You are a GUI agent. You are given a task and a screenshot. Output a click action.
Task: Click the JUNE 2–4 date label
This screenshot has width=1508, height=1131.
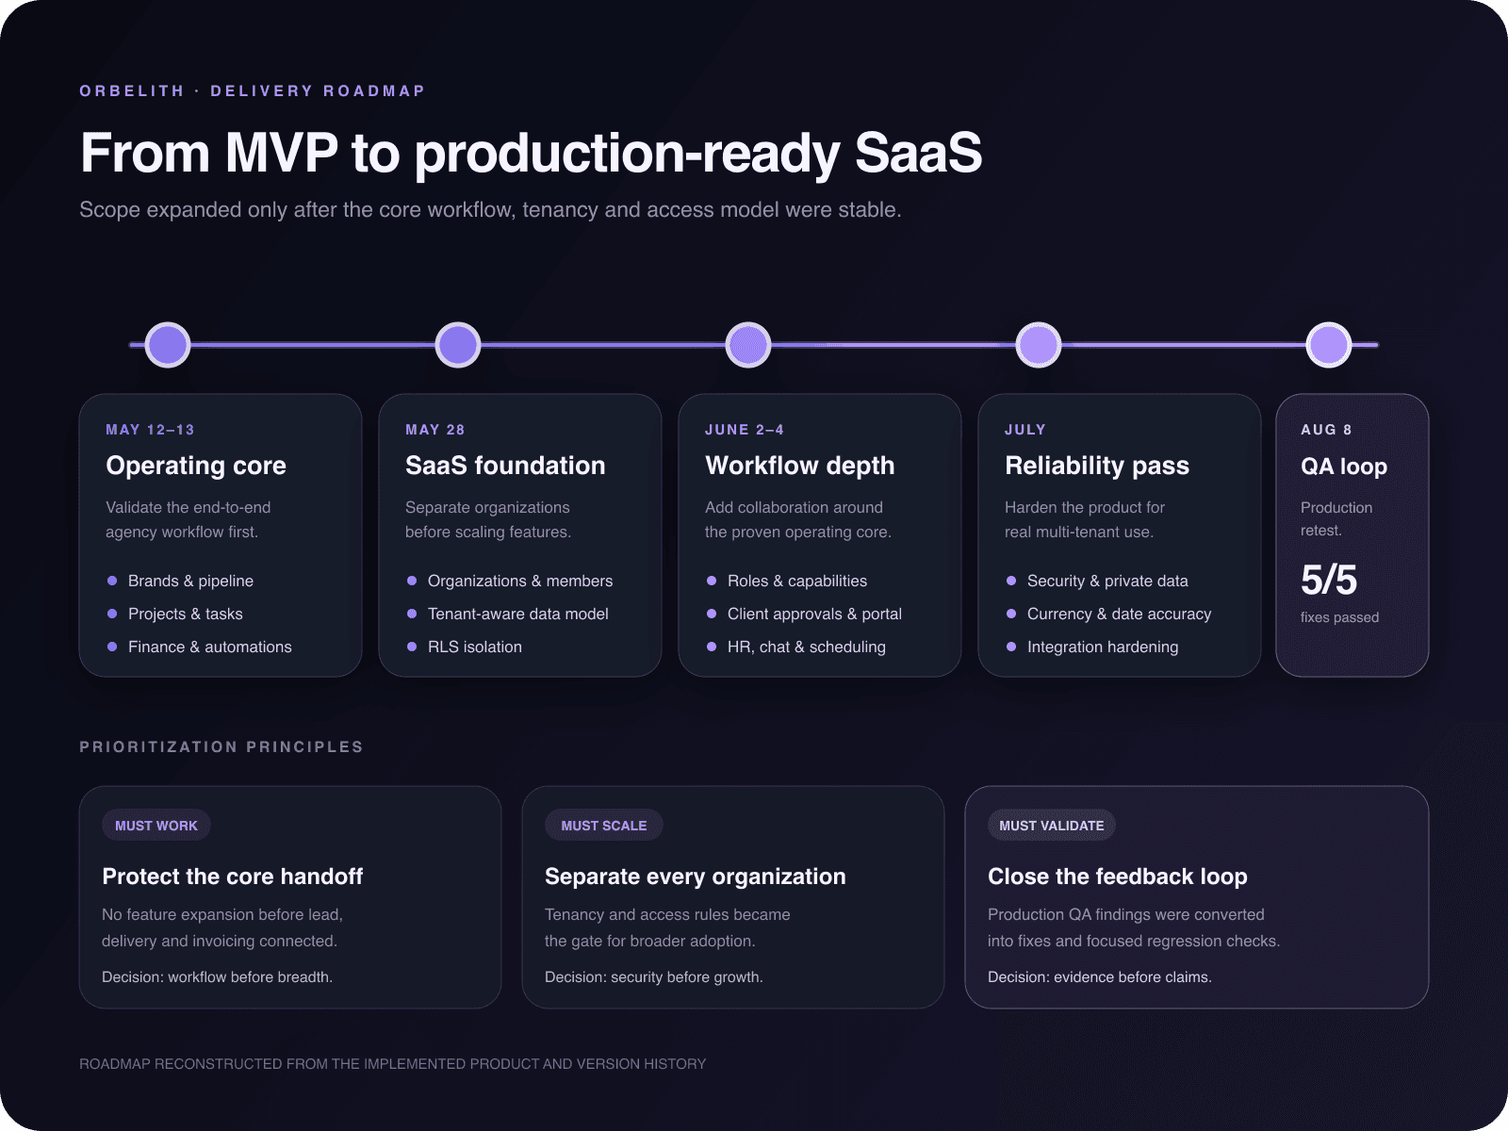pos(745,430)
